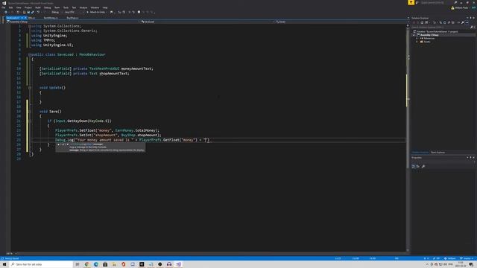The height and width of the screenshot is (268, 477).
Task: Click the PlayerPrefs.SetInt code line
Action: point(108,135)
